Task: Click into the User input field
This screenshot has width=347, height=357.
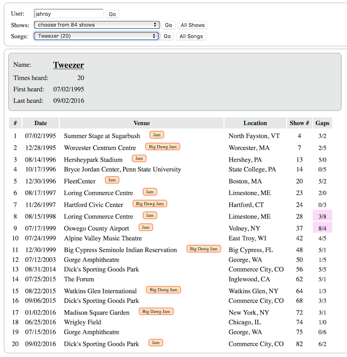Action: tap(68, 14)
